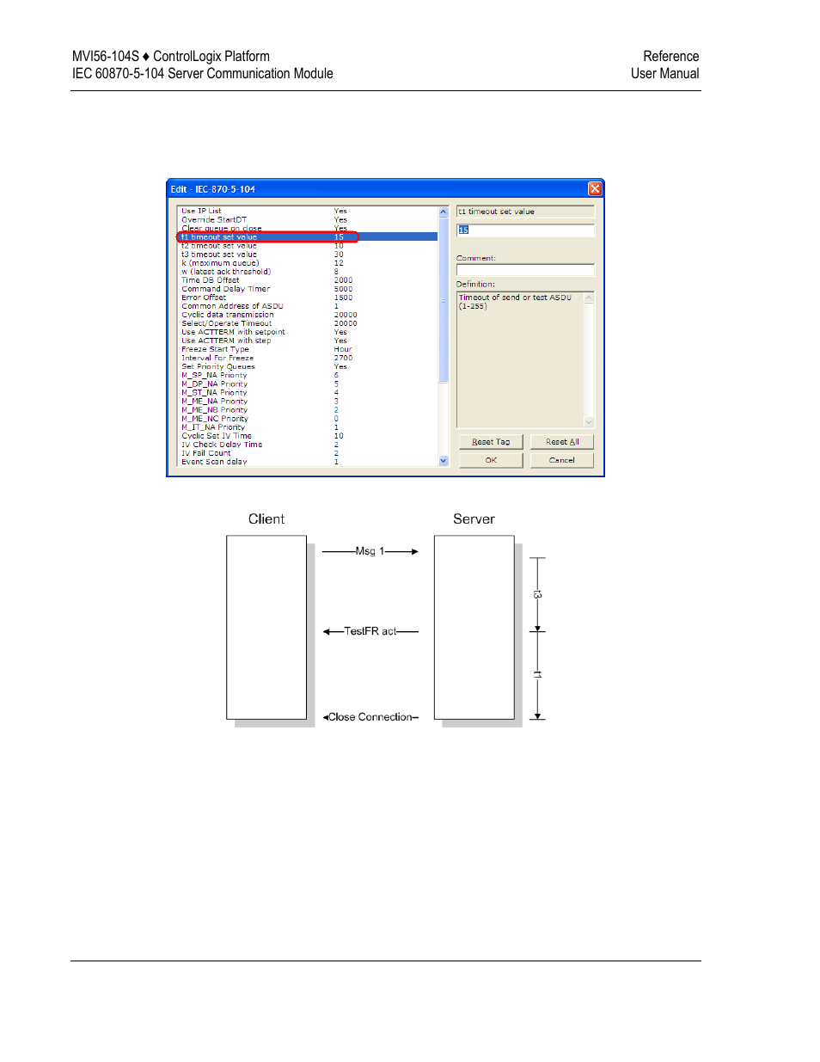The image size is (820, 1062).
Task: Select the 'Interval For Freeze' row
Action: point(308,358)
